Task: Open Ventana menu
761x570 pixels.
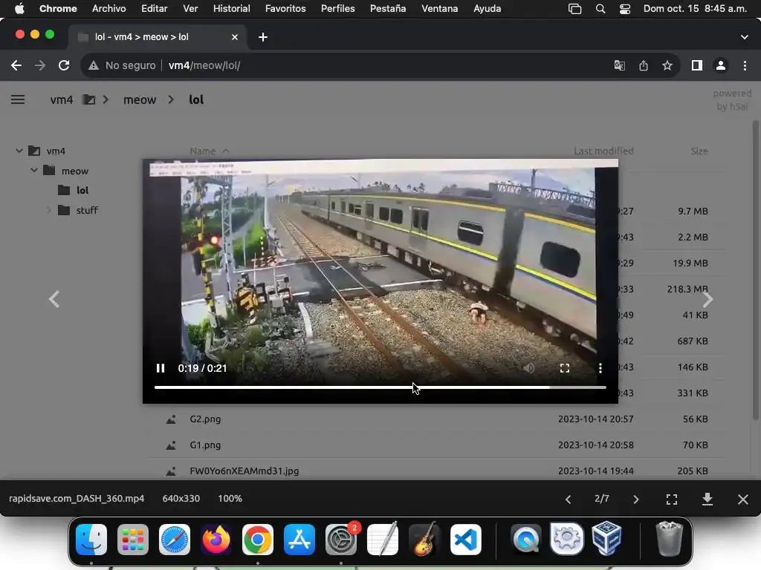Action: pos(439,9)
